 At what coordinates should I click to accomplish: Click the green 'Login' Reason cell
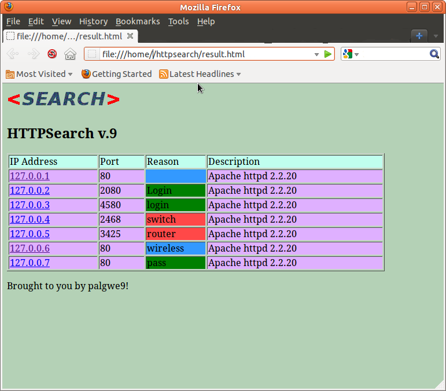pos(175,190)
